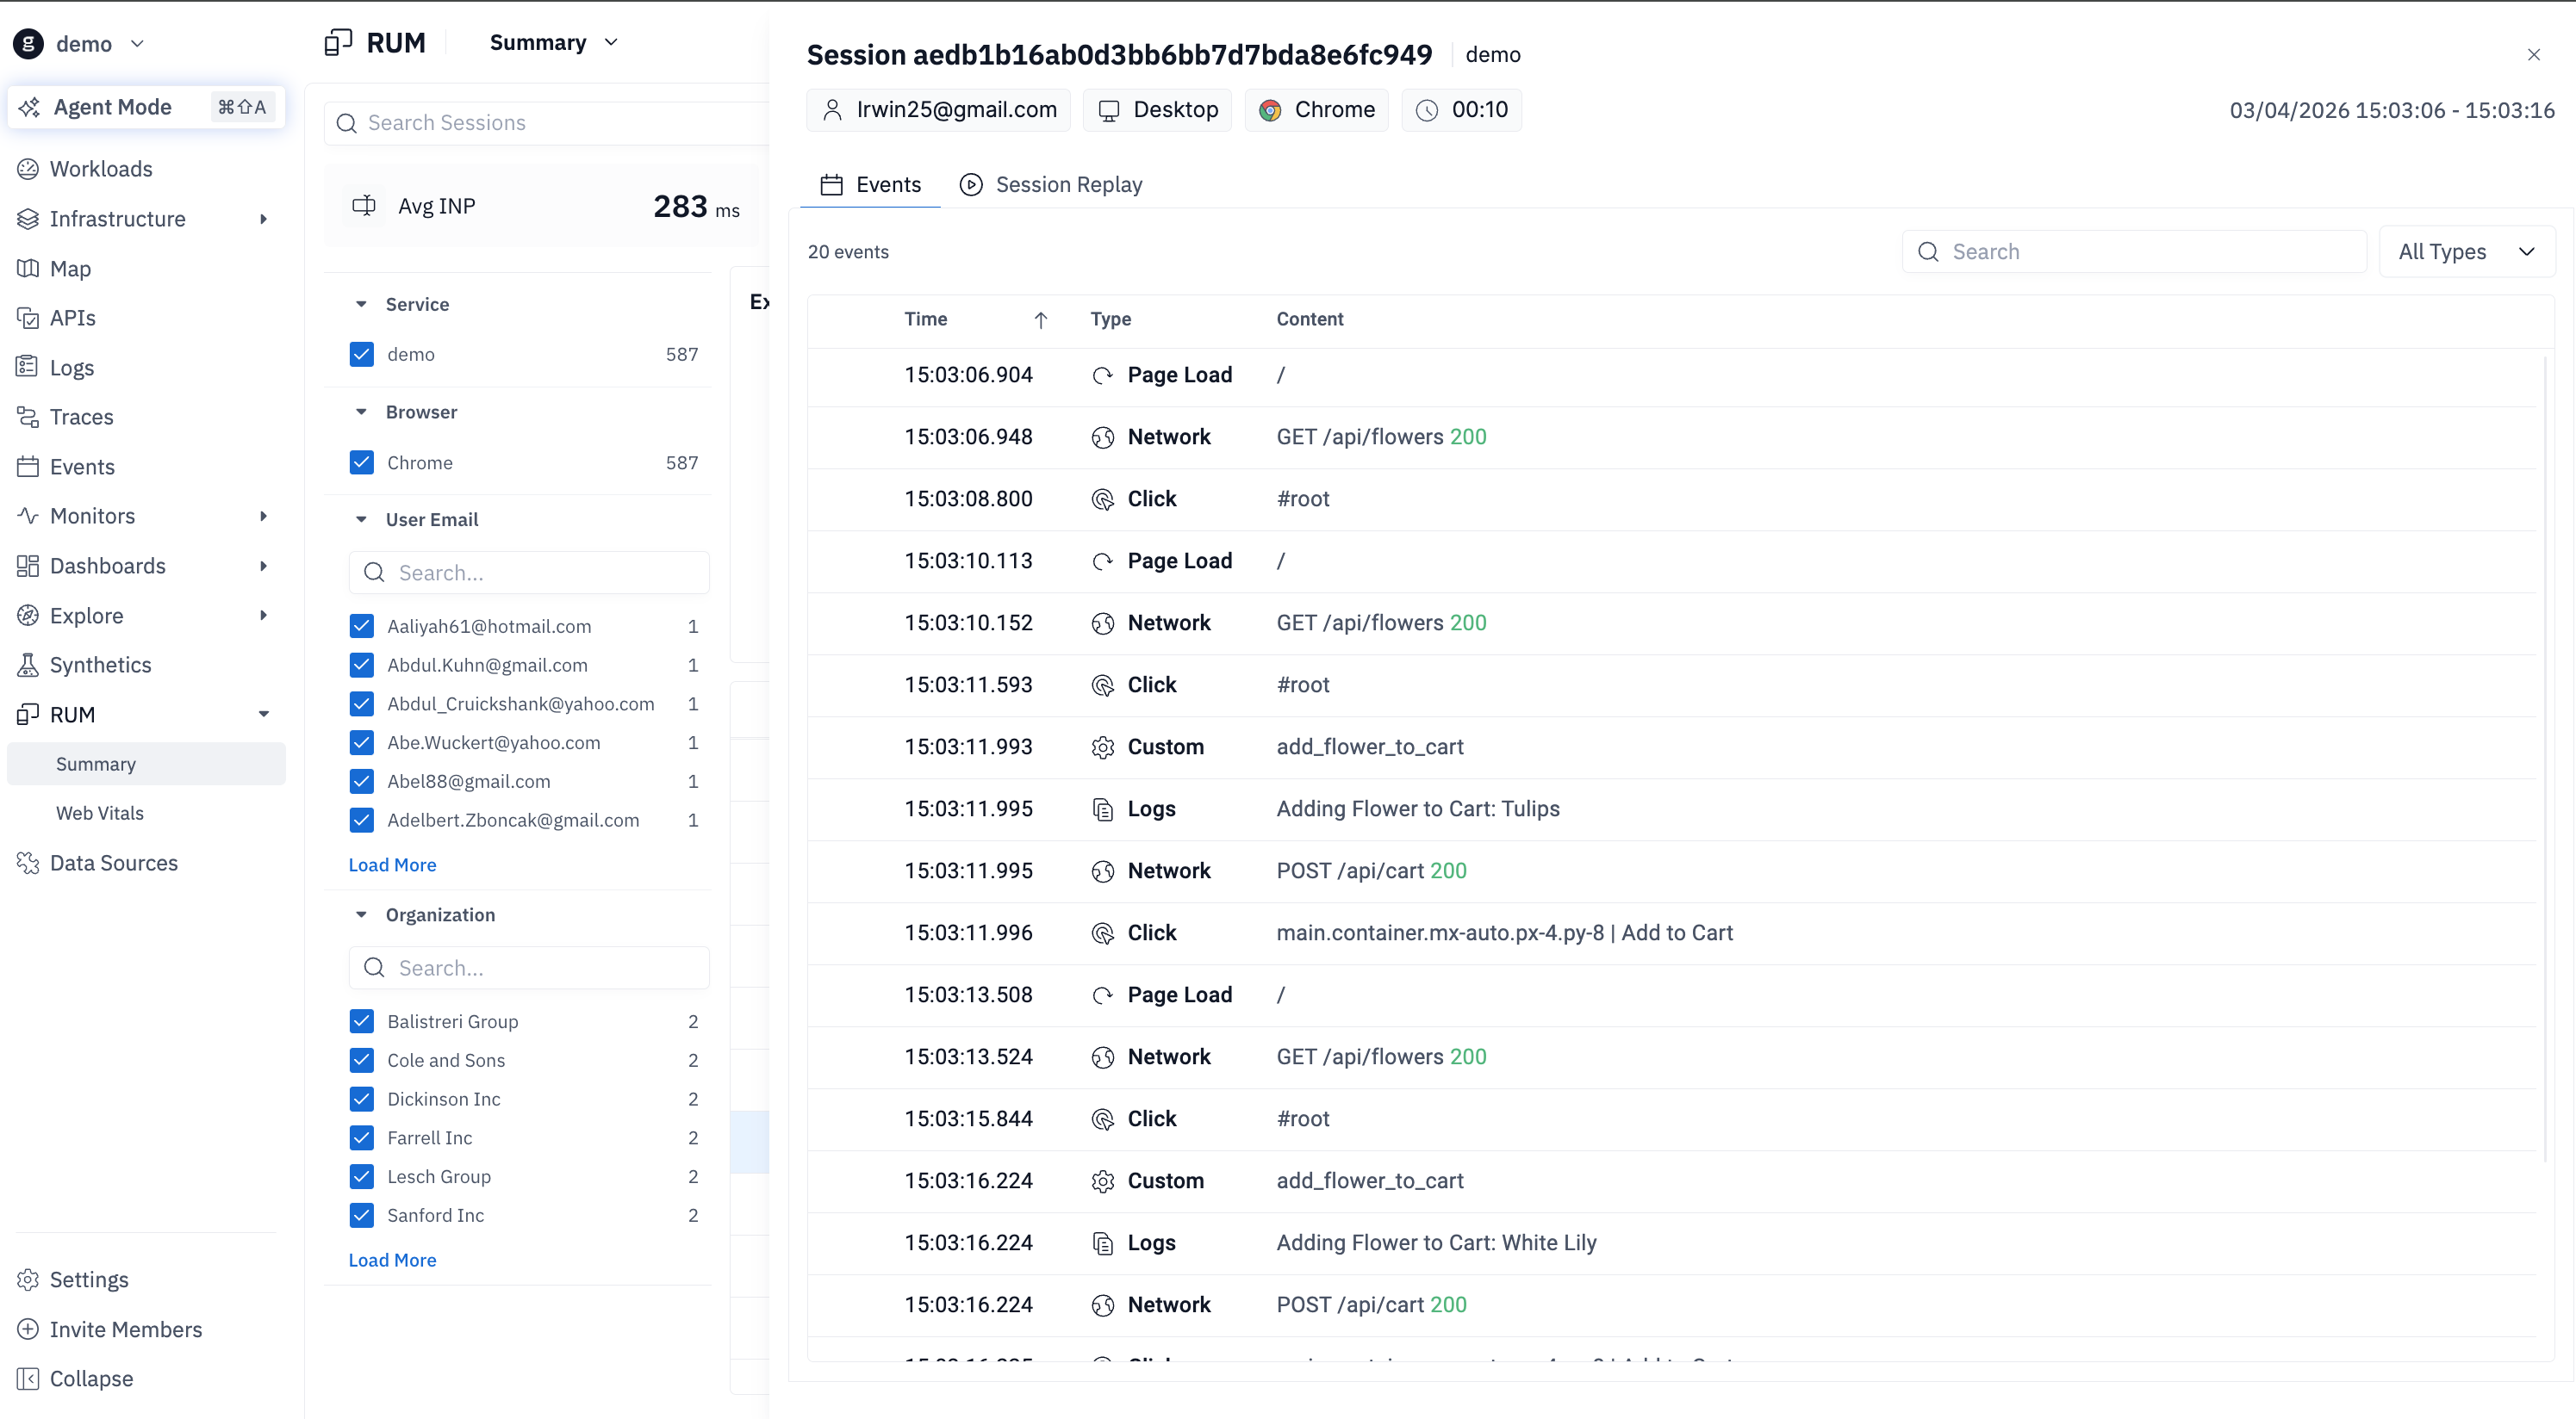Click the Traces sidebar icon
The width and height of the screenshot is (2576, 1419).
28,417
